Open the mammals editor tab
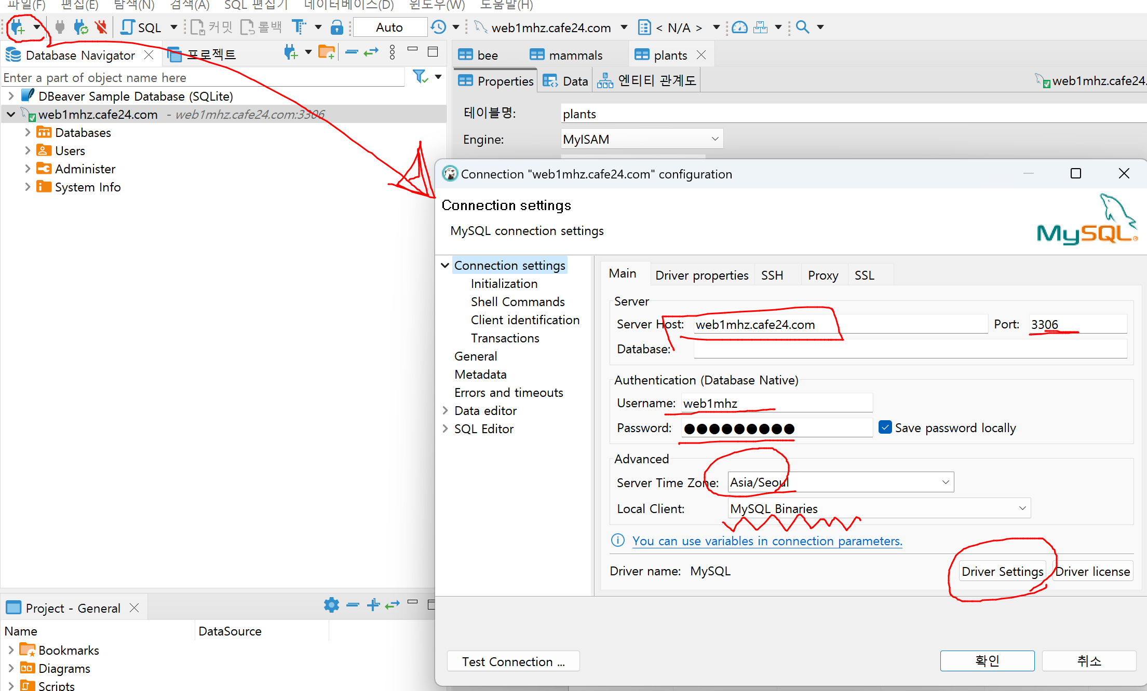1147x691 pixels. point(566,55)
